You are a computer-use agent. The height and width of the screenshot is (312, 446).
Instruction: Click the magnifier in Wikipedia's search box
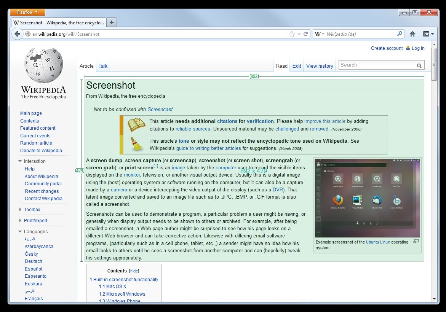(419, 66)
